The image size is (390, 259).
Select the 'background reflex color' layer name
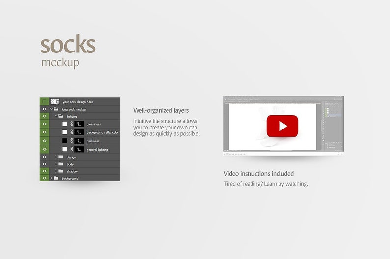pyautogui.click(x=103, y=132)
